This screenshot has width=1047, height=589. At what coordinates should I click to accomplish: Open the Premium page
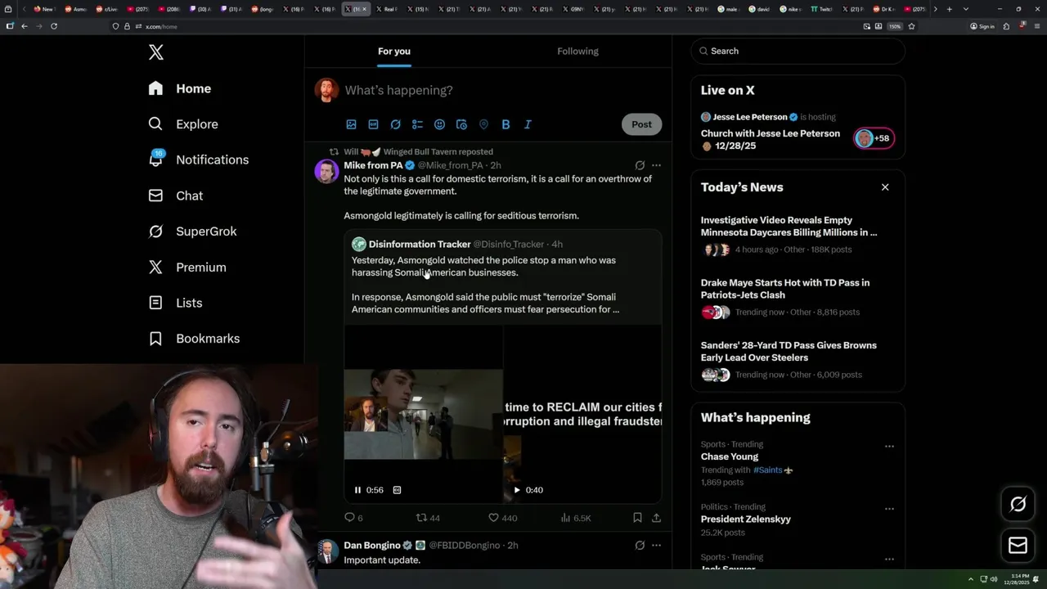tap(187, 268)
